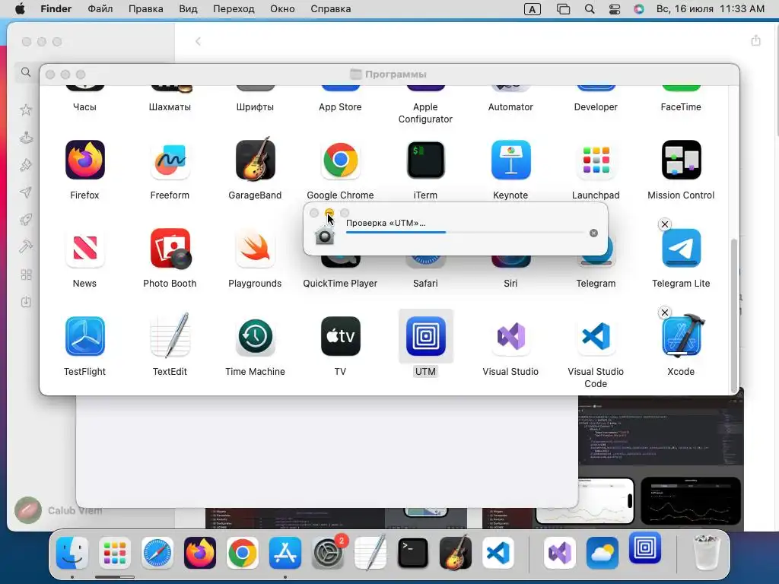Launch the Apple TV app icon
The image size is (779, 584).
(x=340, y=336)
